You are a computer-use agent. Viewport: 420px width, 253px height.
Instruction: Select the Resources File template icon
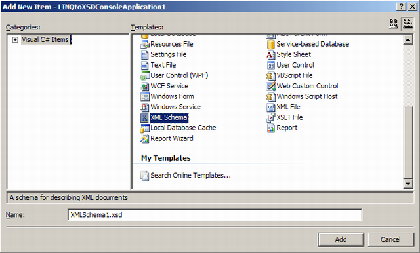point(144,44)
